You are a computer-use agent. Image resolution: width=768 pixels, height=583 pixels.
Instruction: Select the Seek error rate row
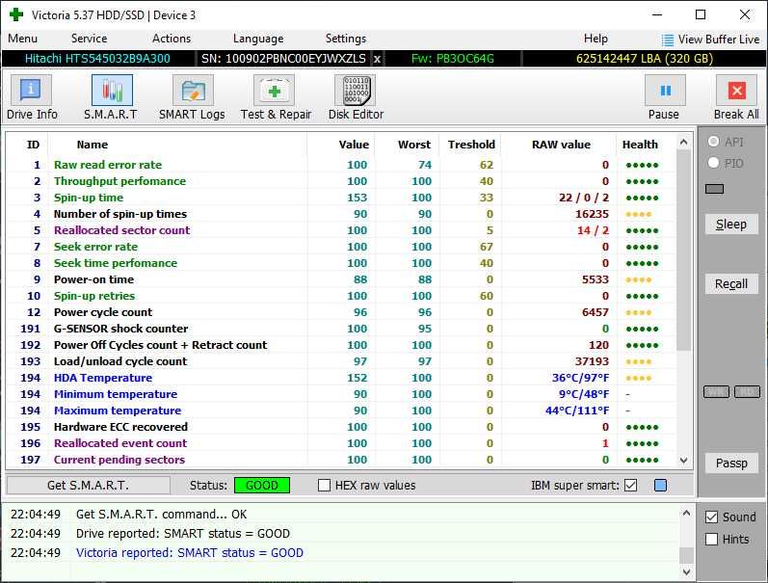(341, 247)
